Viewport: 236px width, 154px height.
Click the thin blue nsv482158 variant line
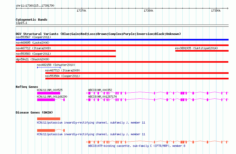point(49,67)
